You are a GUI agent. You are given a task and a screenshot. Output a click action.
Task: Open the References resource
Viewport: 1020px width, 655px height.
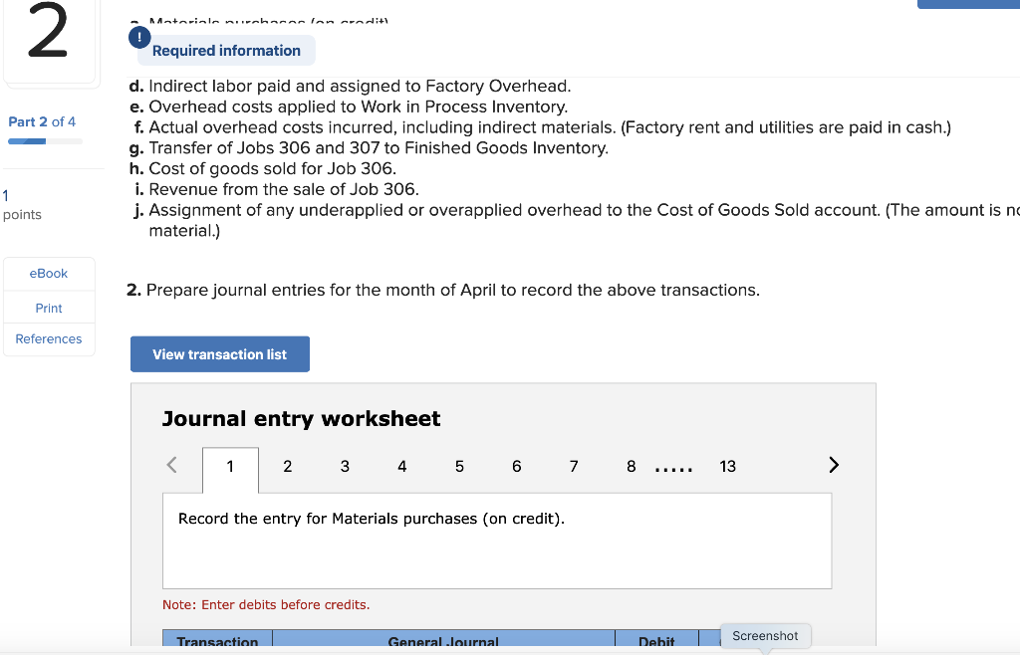pyautogui.click(x=48, y=338)
